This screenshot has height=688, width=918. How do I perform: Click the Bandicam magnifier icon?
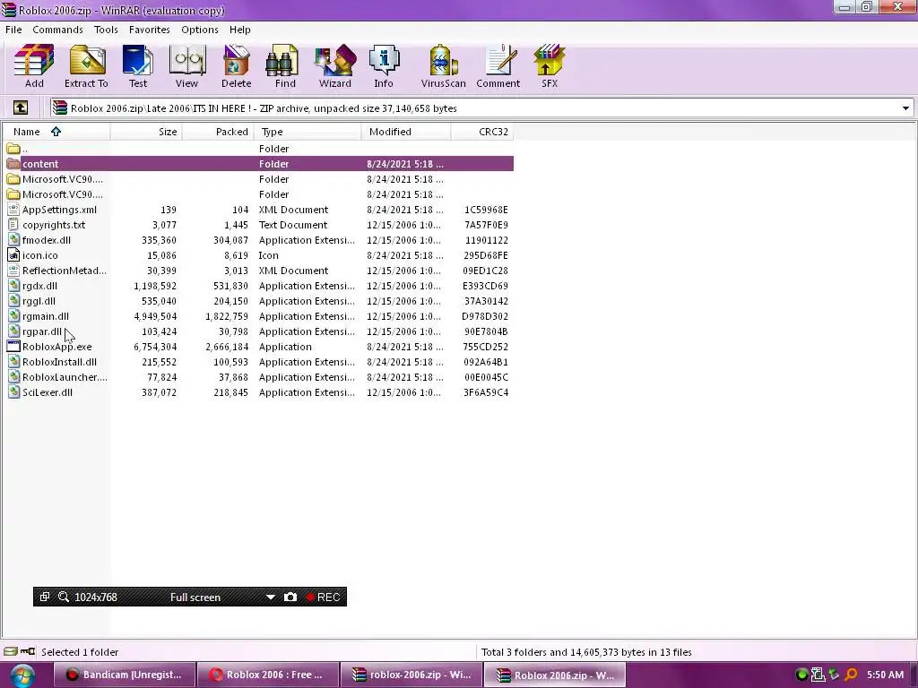(x=64, y=597)
